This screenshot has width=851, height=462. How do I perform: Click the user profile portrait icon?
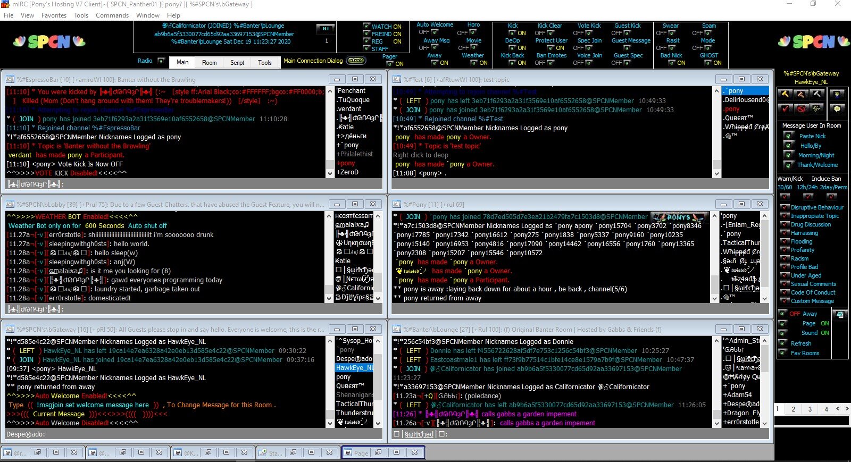837,94
